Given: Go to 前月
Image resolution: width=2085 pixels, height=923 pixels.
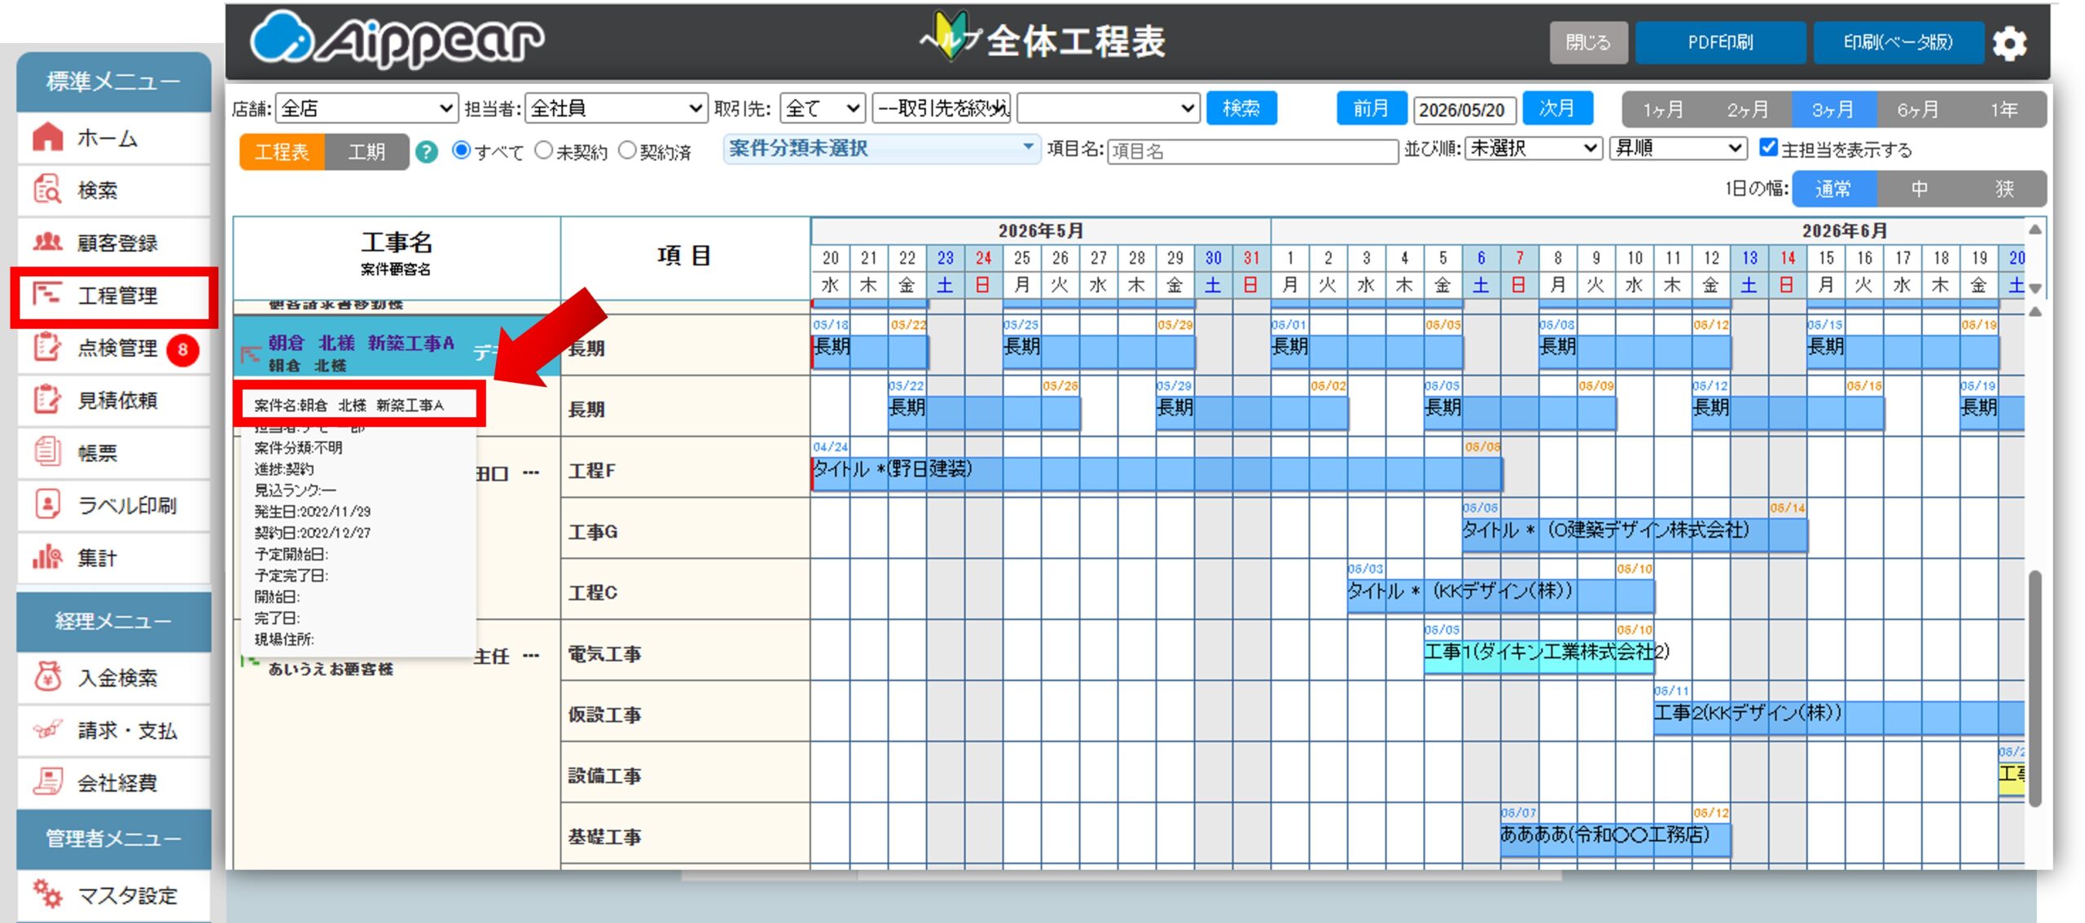Looking at the screenshot, I should 1371,108.
